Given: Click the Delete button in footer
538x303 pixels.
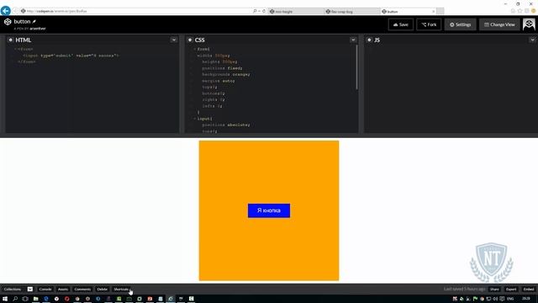Looking at the screenshot, I should coord(103,290).
